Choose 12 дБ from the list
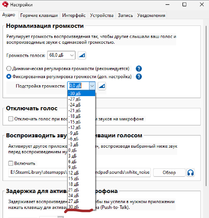This screenshot has width=209, height=218. coord(81,173)
